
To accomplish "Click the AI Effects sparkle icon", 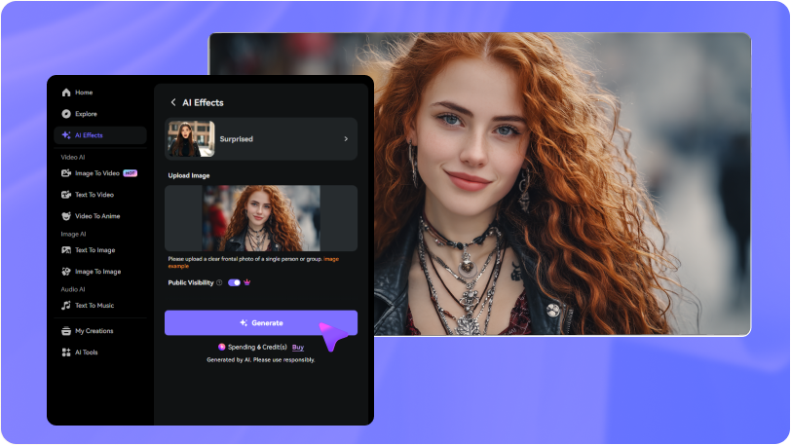I will click(x=66, y=135).
